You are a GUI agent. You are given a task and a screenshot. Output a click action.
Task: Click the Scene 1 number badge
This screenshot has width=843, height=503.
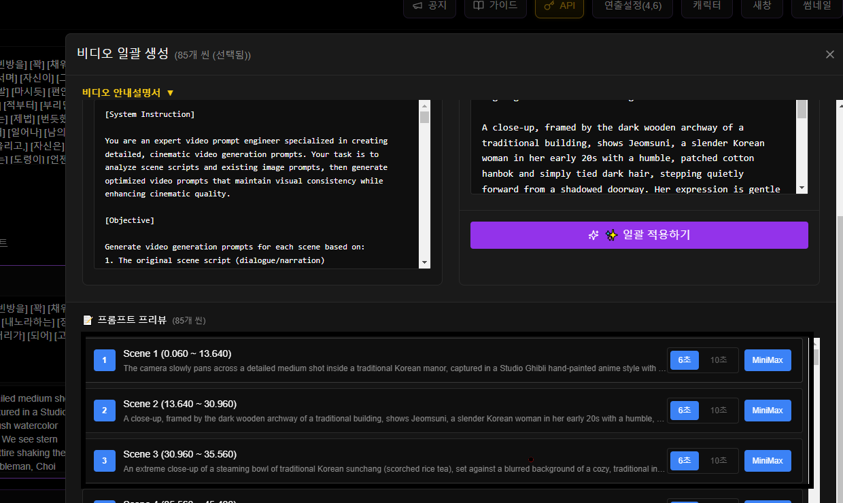(104, 360)
